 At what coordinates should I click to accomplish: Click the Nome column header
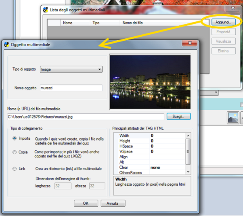(67, 23)
